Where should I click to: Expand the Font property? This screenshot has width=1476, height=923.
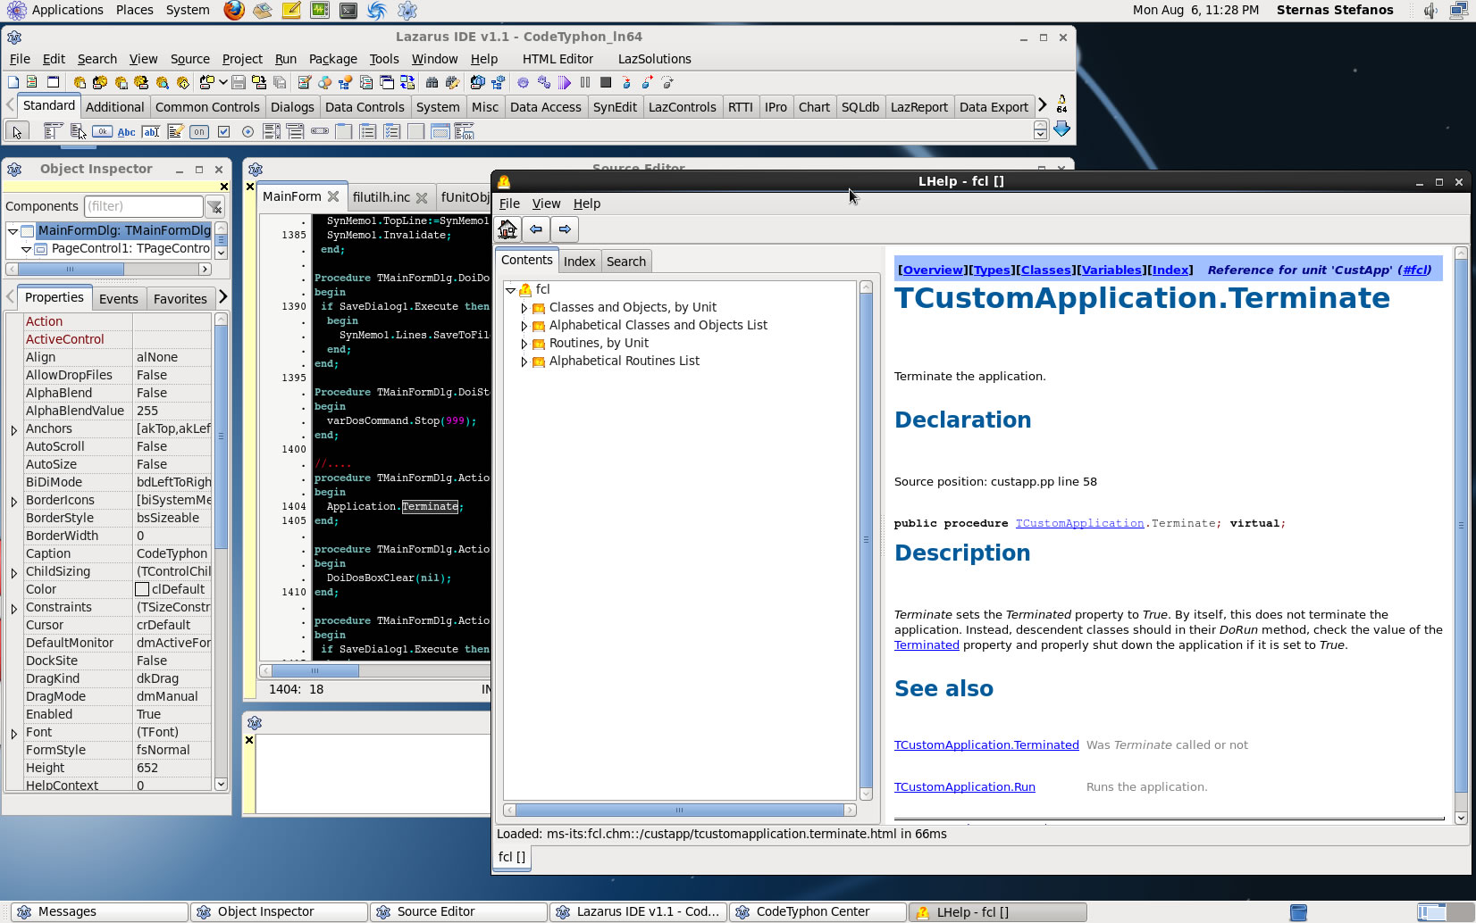(14, 733)
